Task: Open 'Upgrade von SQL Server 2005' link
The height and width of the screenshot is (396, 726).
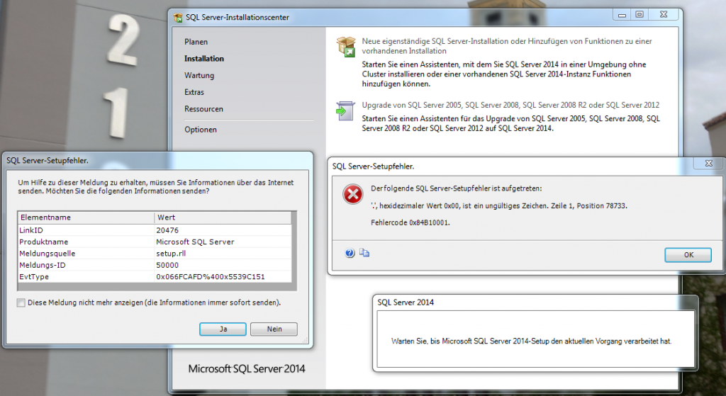Action: pos(510,105)
